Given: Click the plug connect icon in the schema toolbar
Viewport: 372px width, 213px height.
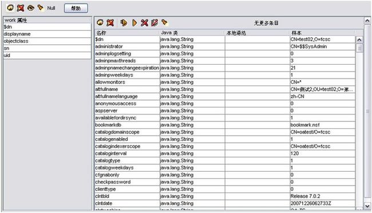Looking at the screenshot, I should click(124, 23).
